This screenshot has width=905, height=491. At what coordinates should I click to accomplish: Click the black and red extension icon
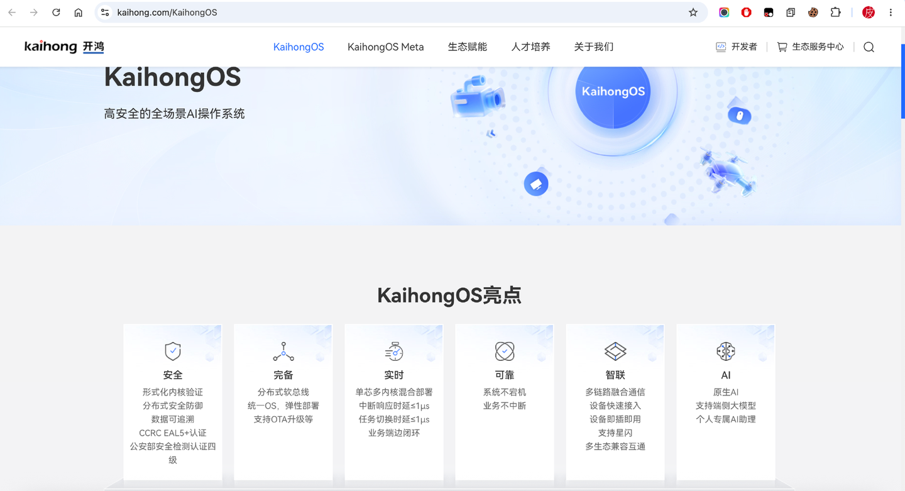(769, 13)
